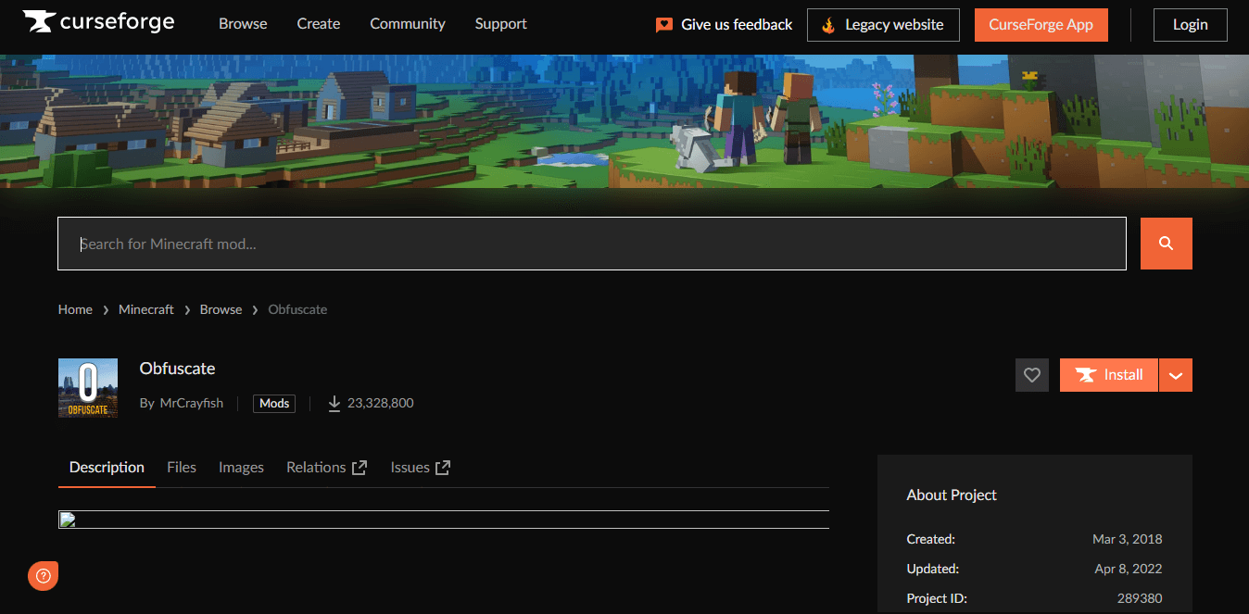The height and width of the screenshot is (614, 1249).
Task: Go to the Minecraft breadcrumb
Action: [x=146, y=309]
